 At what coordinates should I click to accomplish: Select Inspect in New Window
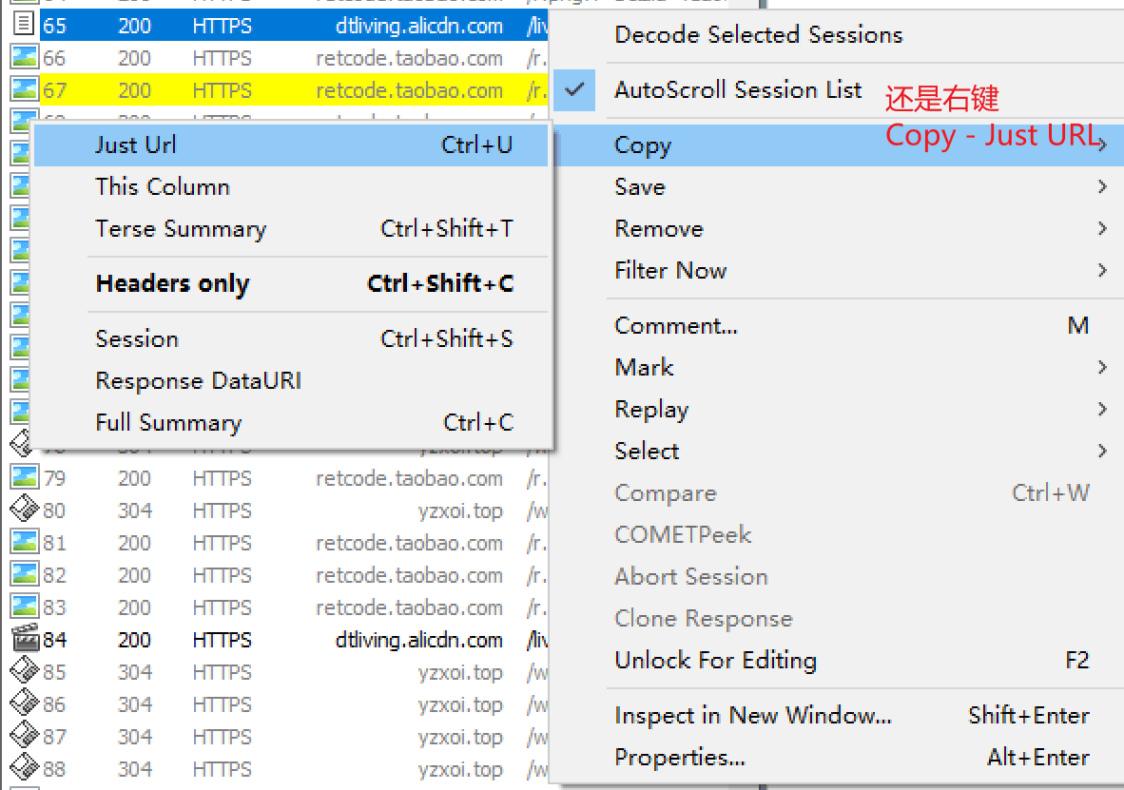tap(752, 716)
